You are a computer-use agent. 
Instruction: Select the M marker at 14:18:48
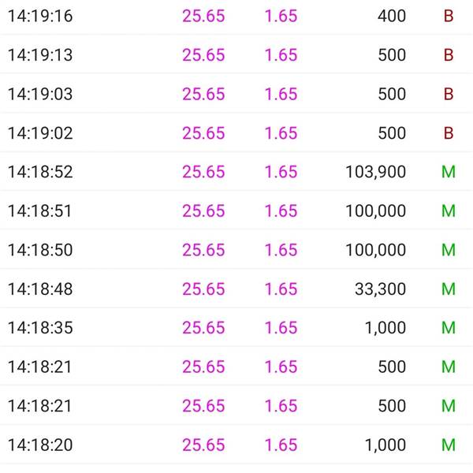click(x=449, y=289)
